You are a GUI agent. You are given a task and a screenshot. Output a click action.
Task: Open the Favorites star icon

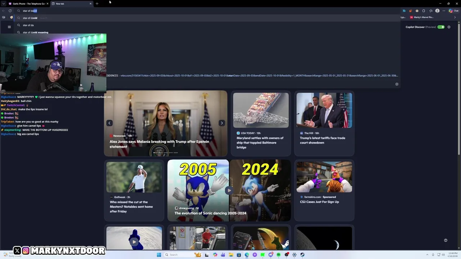tap(431, 11)
